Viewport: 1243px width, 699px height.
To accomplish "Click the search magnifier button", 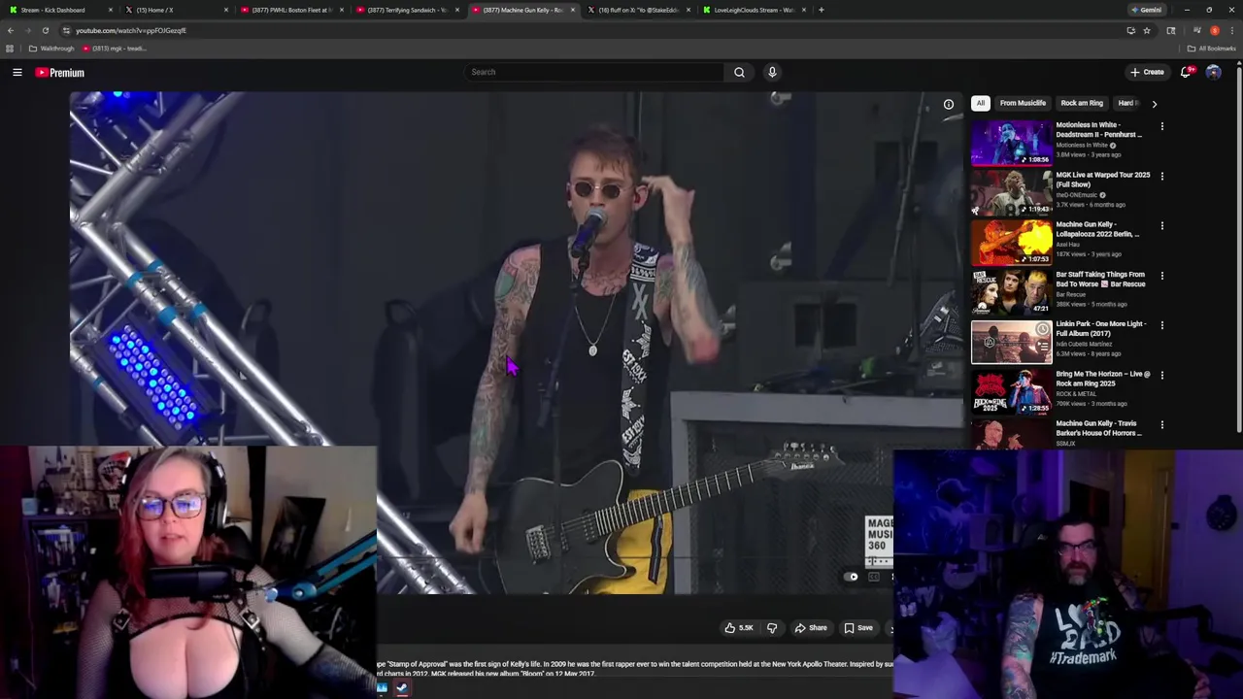I will [x=739, y=72].
